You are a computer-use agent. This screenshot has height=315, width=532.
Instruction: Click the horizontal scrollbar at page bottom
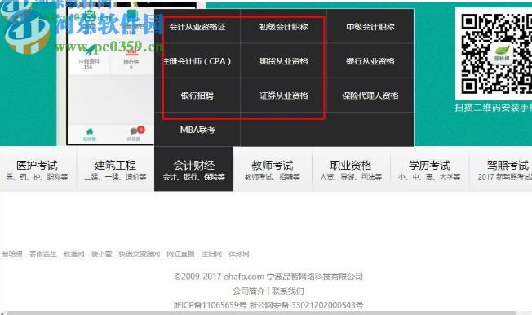[261, 313]
